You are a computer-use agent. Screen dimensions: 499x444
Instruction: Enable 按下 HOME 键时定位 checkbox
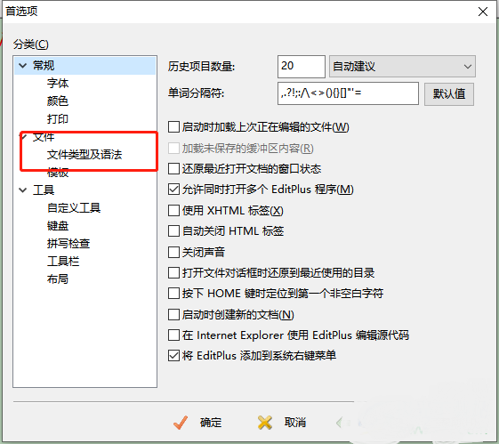tap(173, 294)
